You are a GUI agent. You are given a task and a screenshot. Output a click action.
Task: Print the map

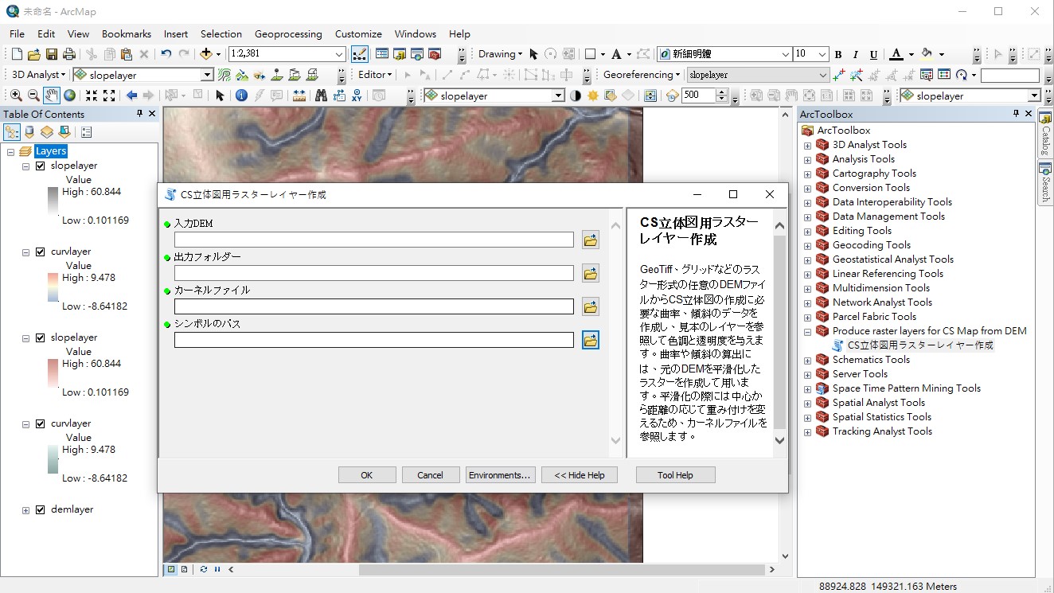click(x=69, y=54)
